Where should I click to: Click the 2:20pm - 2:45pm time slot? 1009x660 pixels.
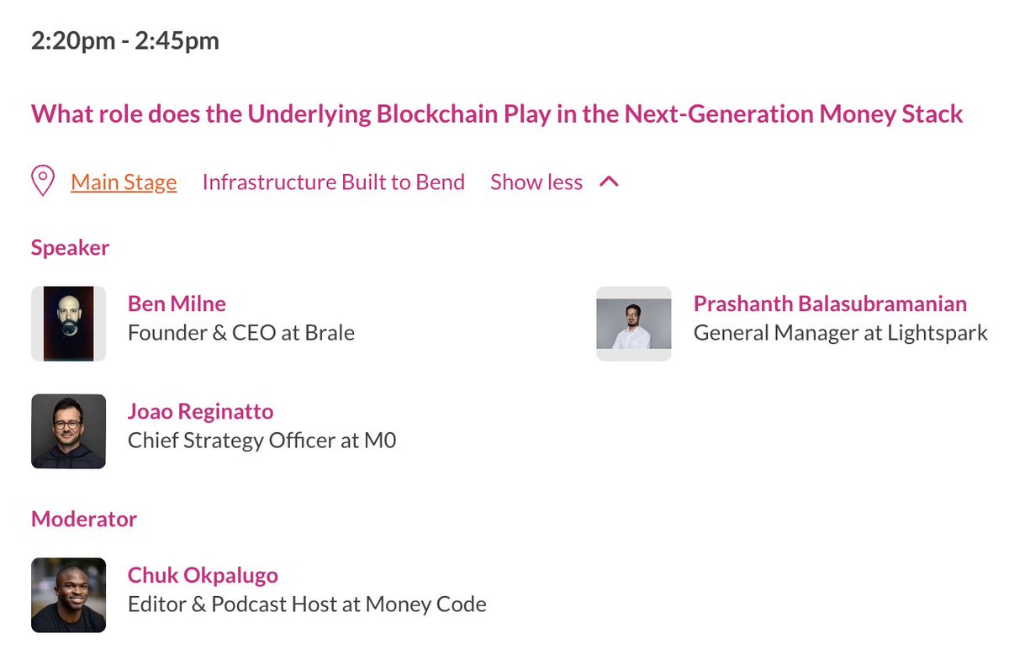pos(125,40)
